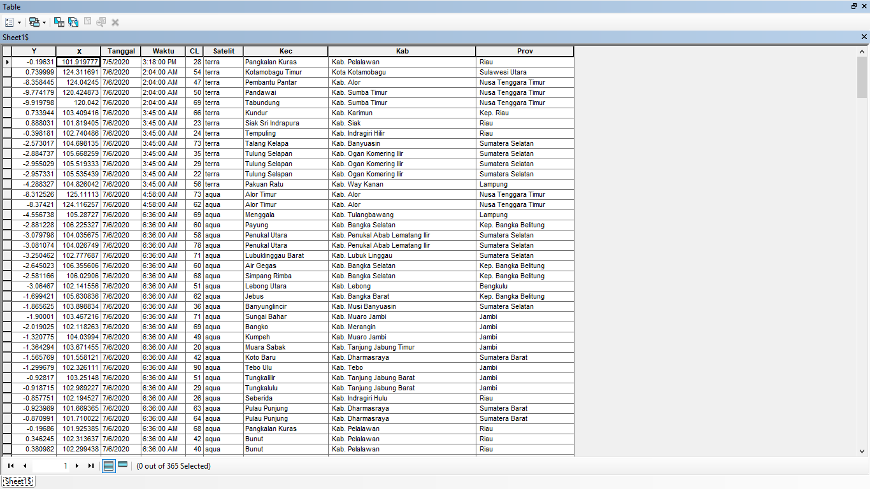870x489 pixels.
Task: Click the time cell 3:18:00 PM
Action: coord(164,62)
